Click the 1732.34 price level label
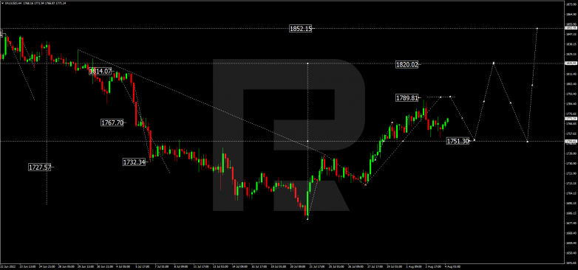 (x=135, y=162)
